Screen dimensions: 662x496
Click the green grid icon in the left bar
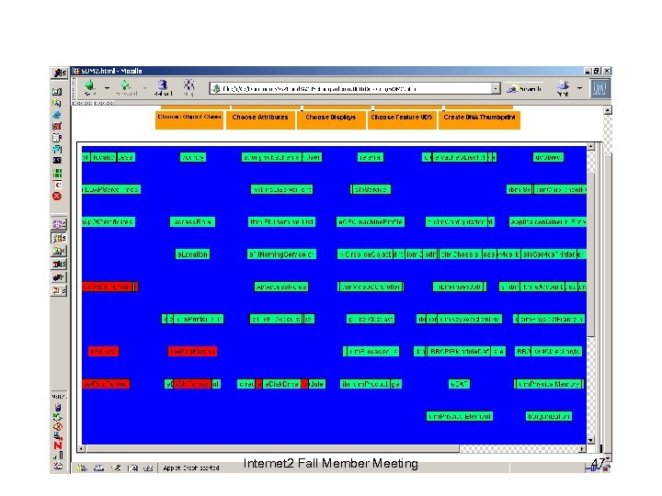[57, 173]
